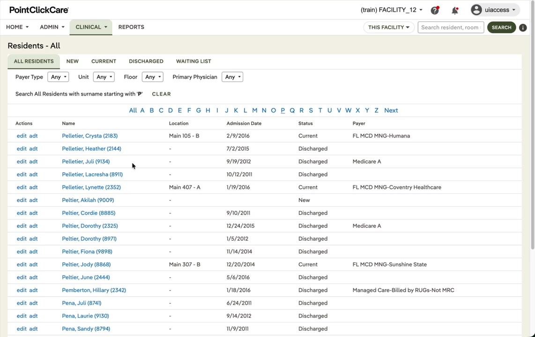
Task: Filter residents by letter A
Action: click(142, 110)
